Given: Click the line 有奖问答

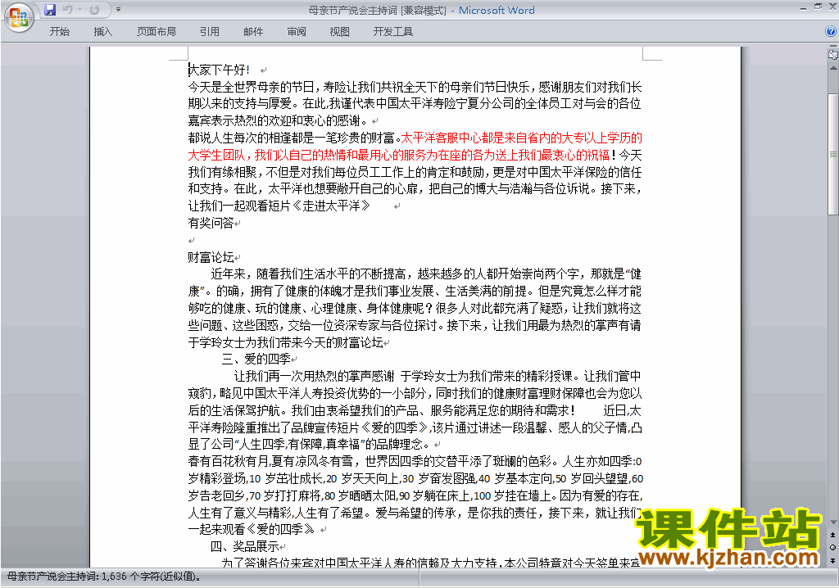Looking at the screenshot, I should click(211, 223).
